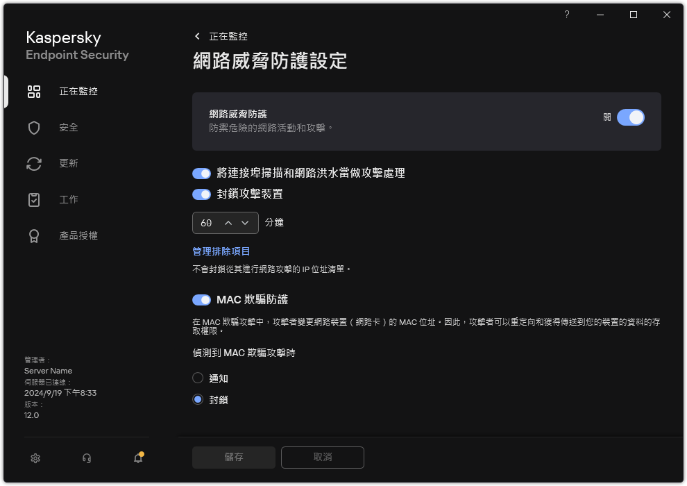Open the 管理排除項目 link
The width and height of the screenshot is (687, 486).
click(221, 251)
